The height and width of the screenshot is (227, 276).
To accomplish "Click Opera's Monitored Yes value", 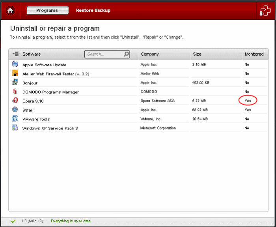I will click(x=248, y=101).
